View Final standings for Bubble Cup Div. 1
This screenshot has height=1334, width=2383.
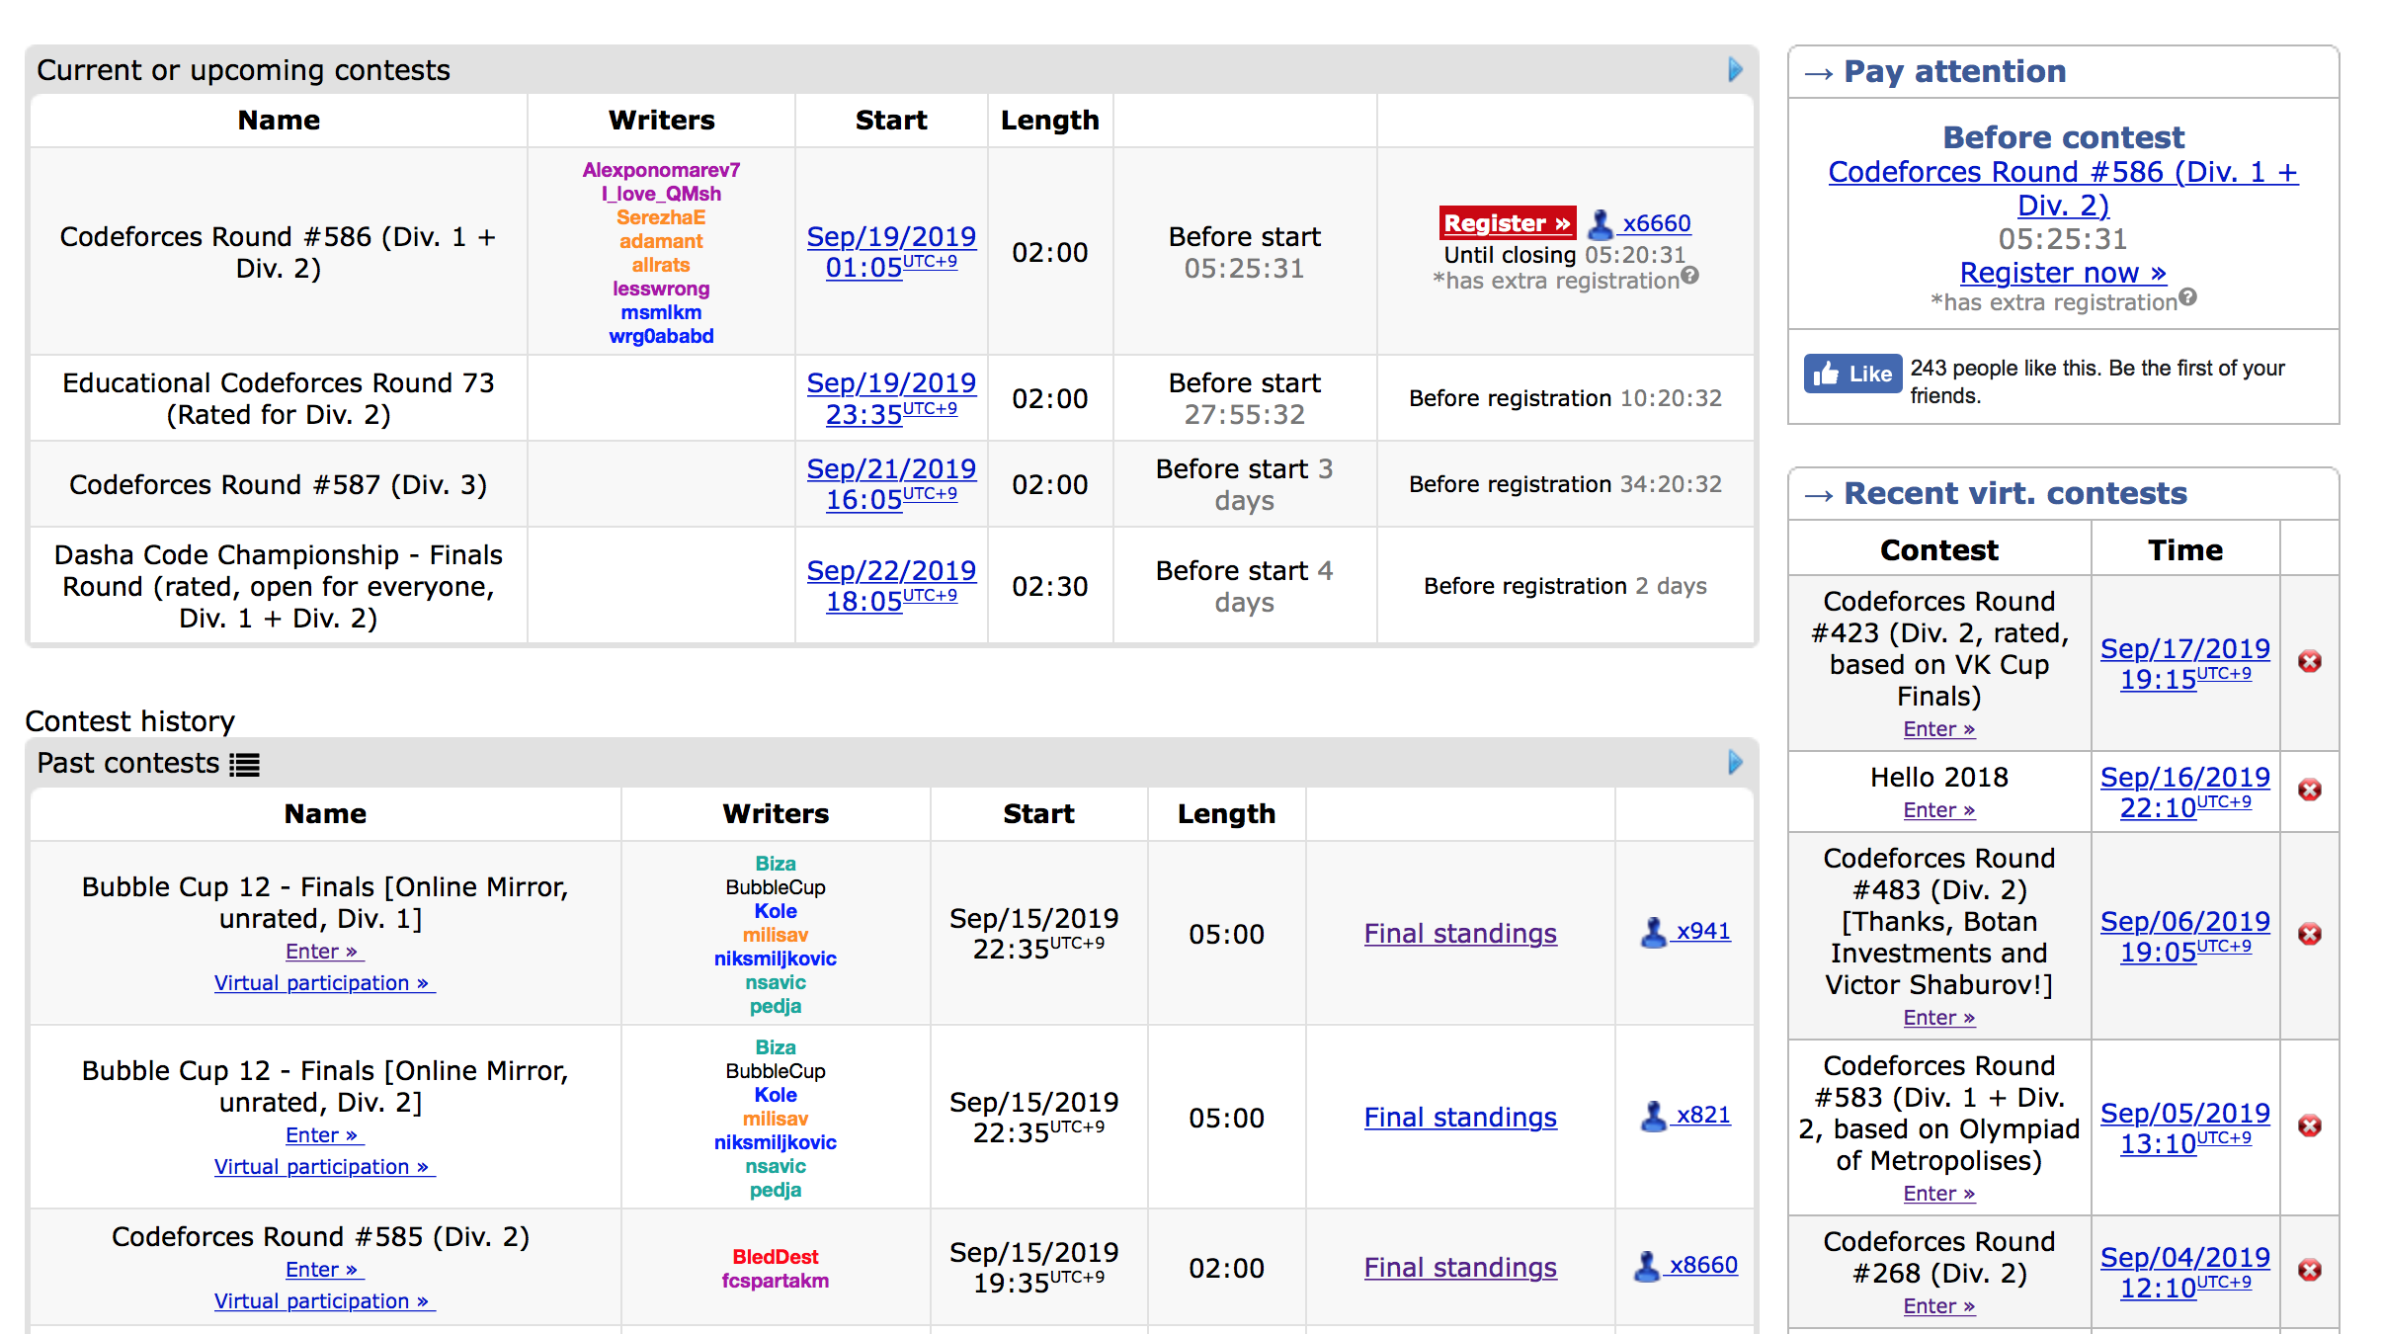click(1460, 934)
